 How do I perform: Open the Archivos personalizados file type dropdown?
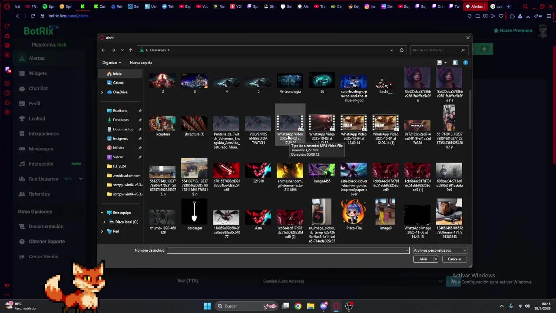tap(440, 250)
